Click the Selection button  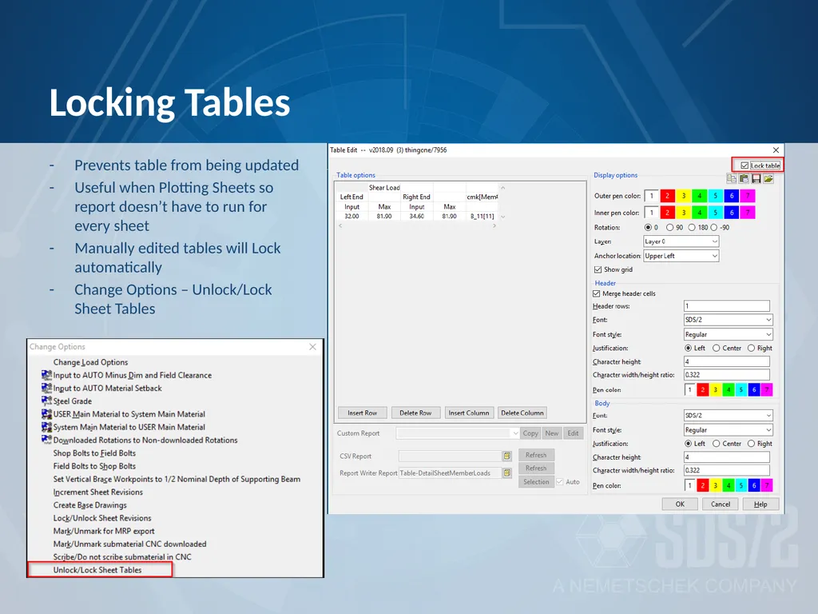point(536,482)
